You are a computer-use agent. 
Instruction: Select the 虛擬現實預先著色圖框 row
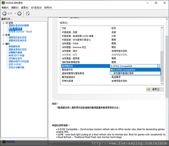tap(86, 73)
